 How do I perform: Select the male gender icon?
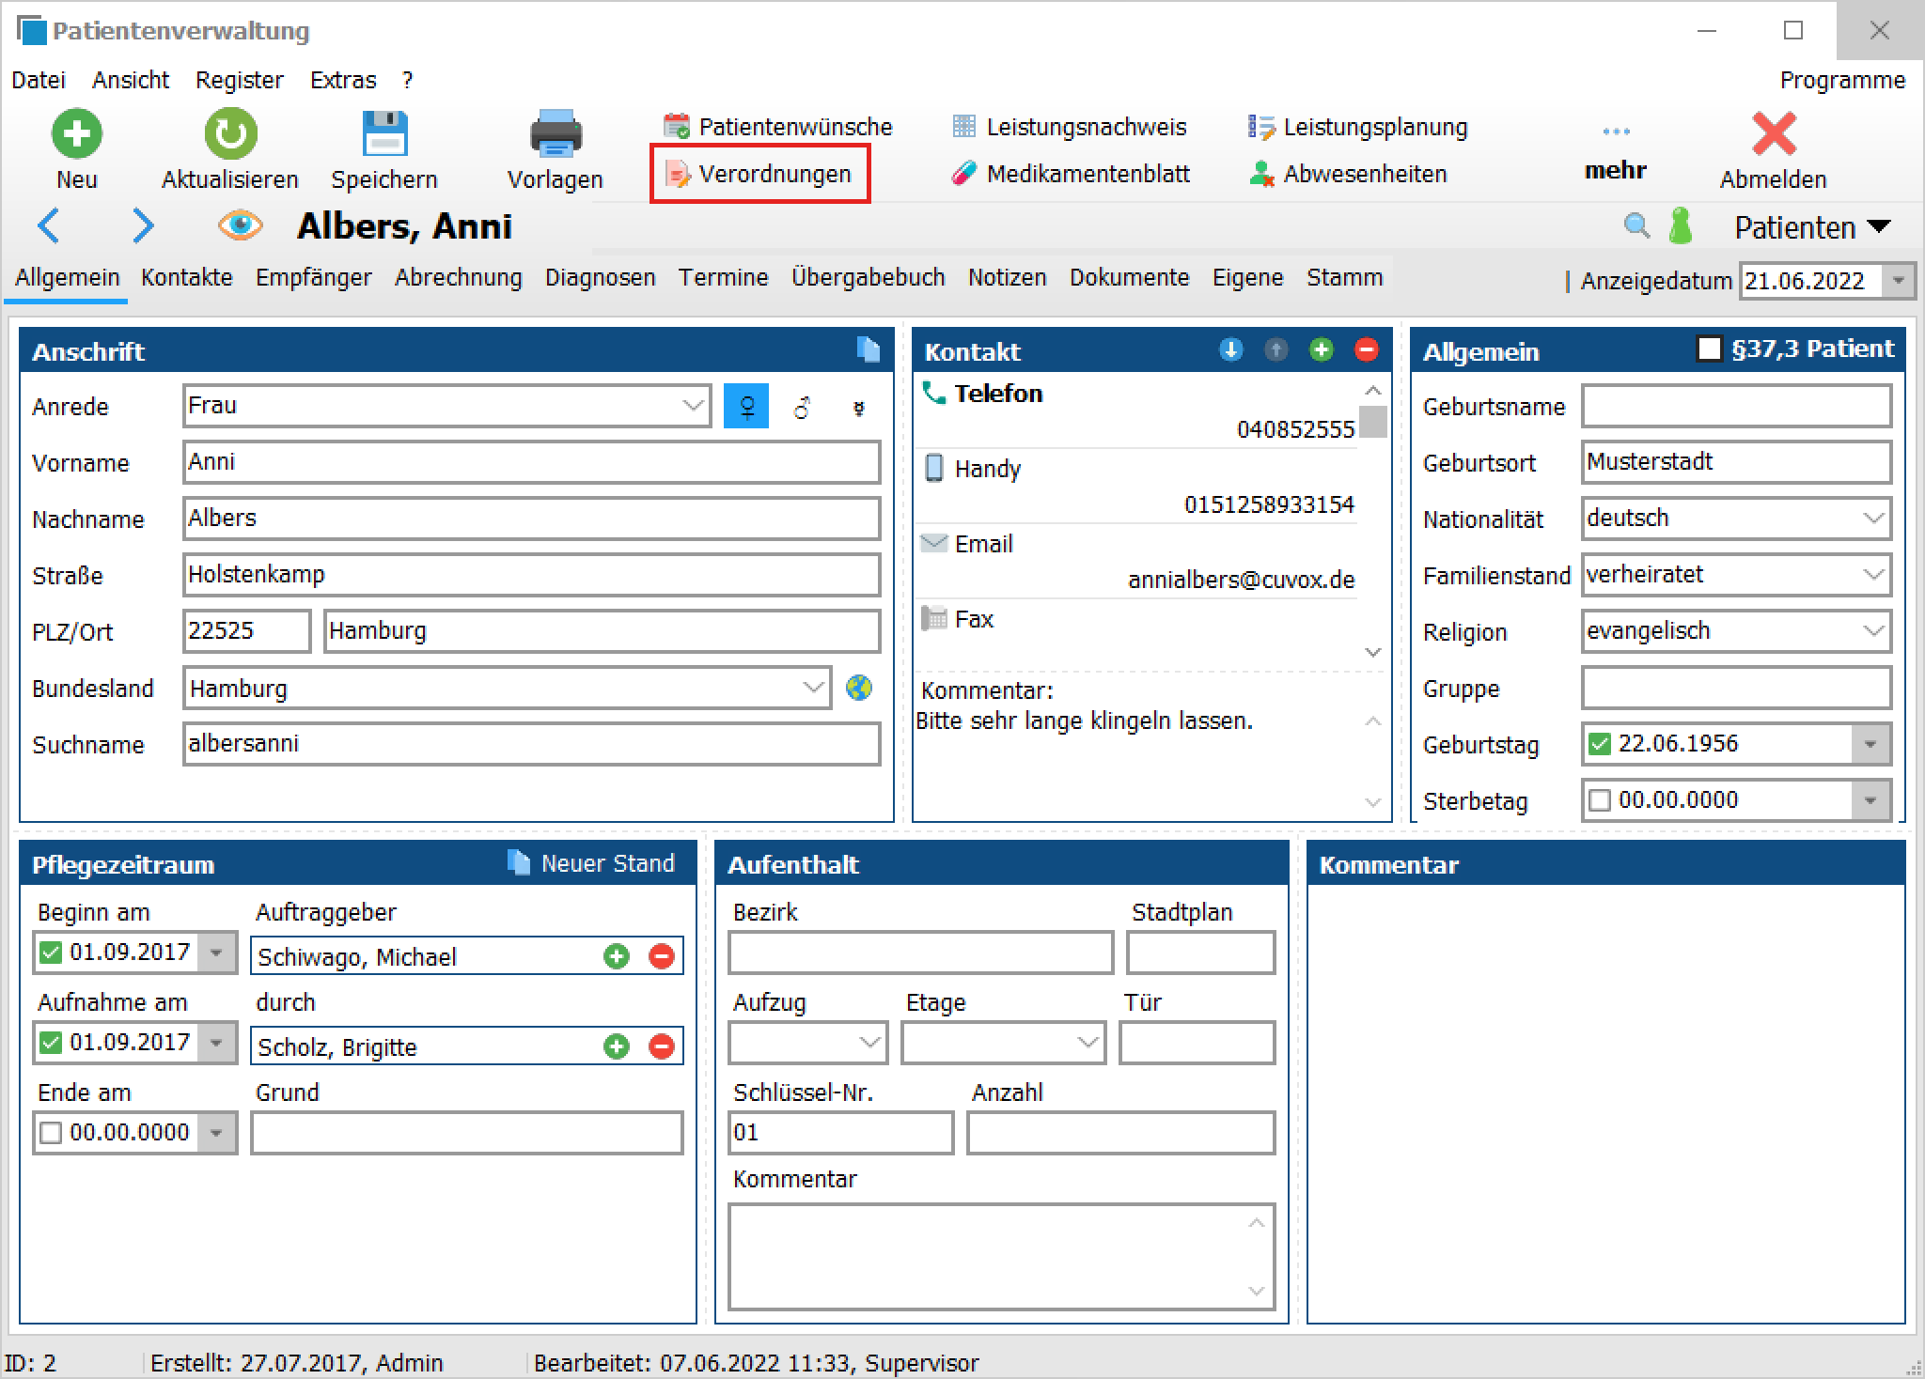click(802, 407)
